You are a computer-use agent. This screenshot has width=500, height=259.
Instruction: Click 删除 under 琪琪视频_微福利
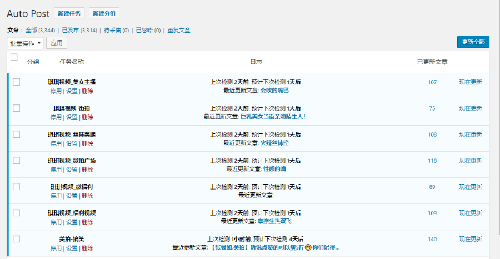coord(87,196)
